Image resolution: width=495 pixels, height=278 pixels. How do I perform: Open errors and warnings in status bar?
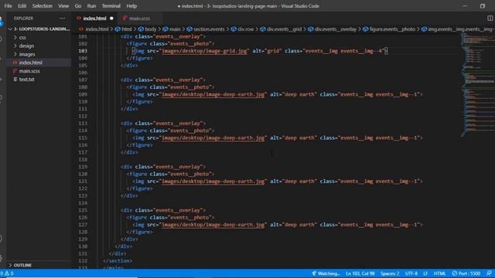point(7,273)
